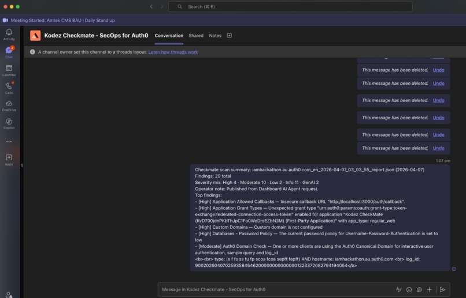Click 'Databases - Password Policy' finding
Viewport: 466px width, 298px height.
point(316,236)
